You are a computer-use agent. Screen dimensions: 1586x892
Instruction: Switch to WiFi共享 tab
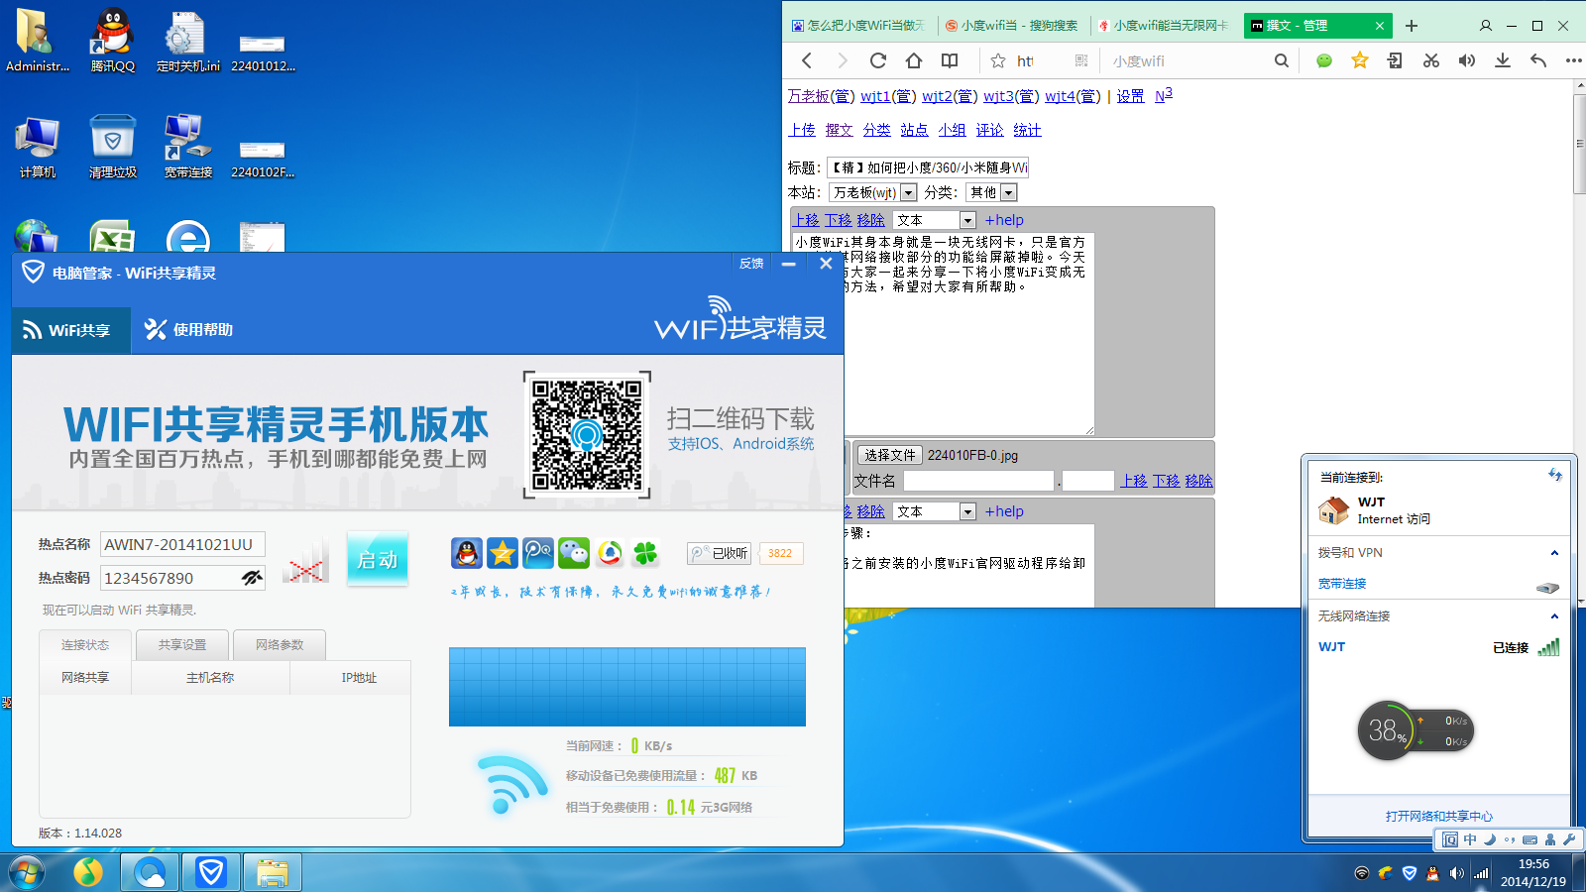[x=71, y=330]
